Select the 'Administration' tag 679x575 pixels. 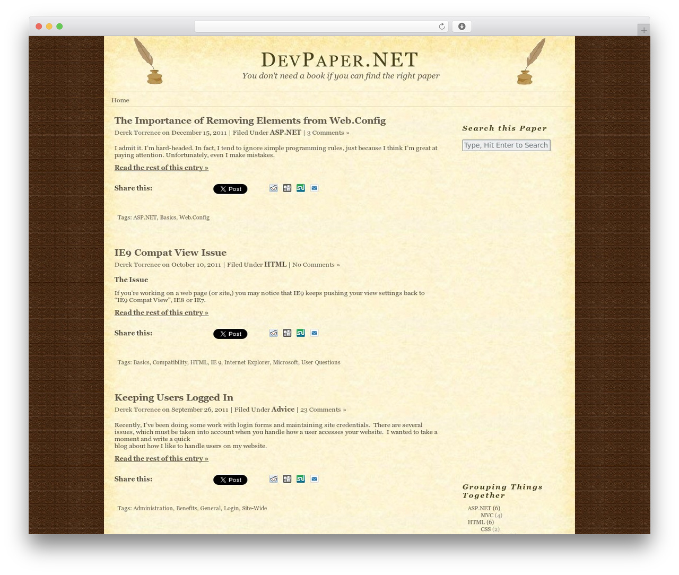pos(153,508)
